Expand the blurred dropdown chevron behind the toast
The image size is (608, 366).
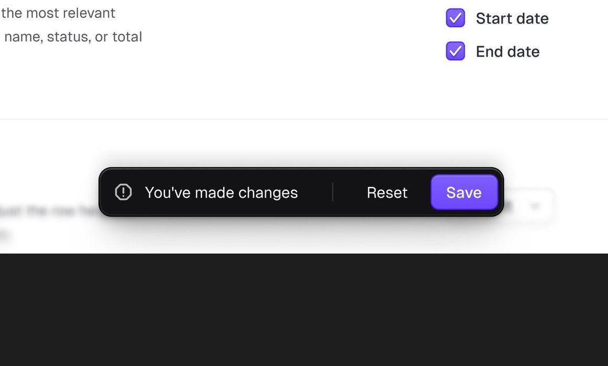point(535,207)
